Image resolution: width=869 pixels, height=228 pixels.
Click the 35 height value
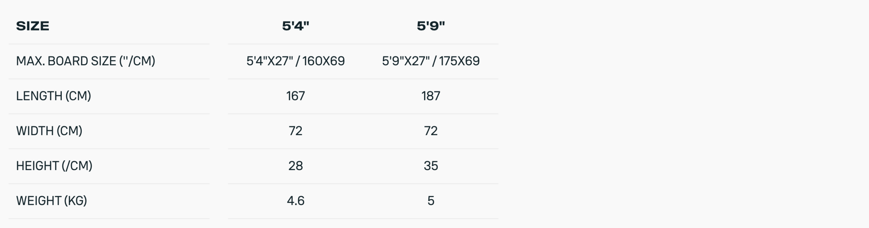point(431,166)
